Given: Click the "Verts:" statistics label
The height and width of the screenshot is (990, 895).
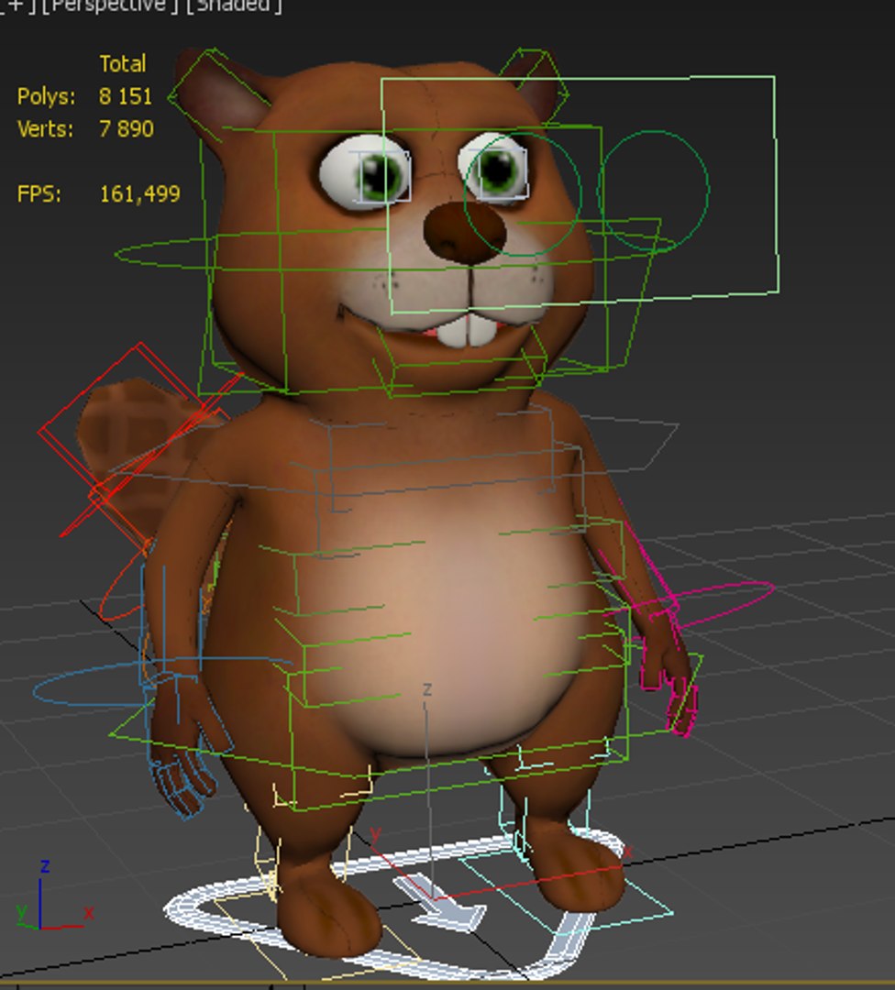Looking at the screenshot, I should pyautogui.click(x=45, y=129).
